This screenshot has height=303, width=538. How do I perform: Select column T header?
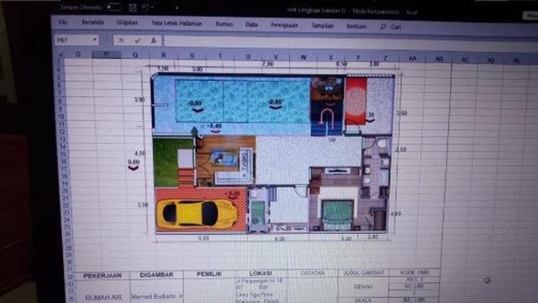[x=220, y=56]
